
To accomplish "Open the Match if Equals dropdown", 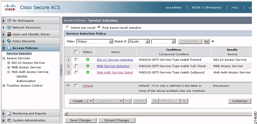I will click(139, 42).
